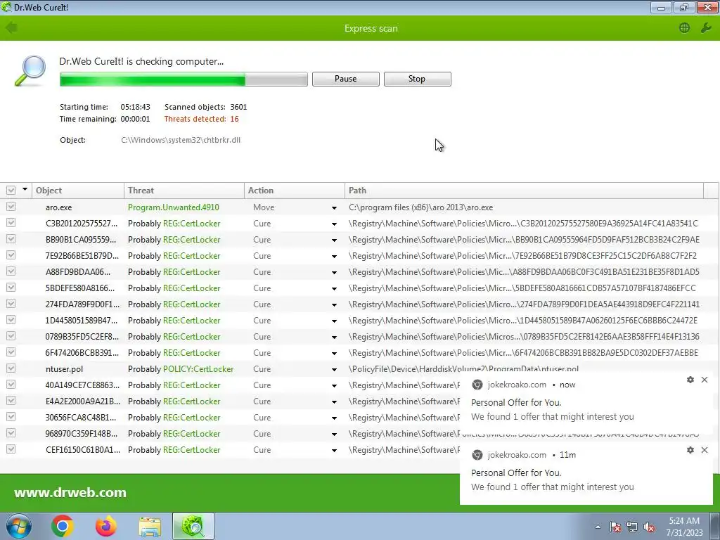Open action dropdown for ntuser.pol

334,370
